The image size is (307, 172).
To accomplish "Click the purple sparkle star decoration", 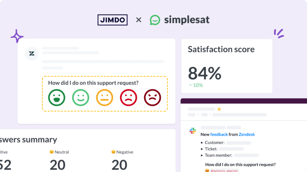I will tap(17, 36).
